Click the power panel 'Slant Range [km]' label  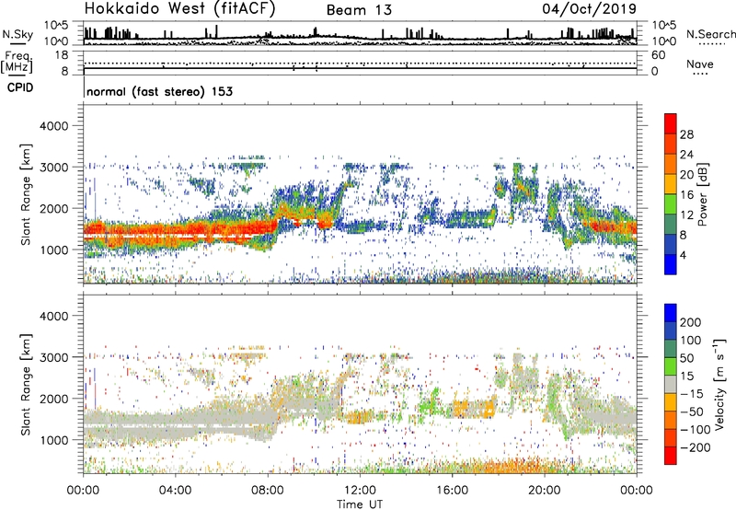coord(26,194)
